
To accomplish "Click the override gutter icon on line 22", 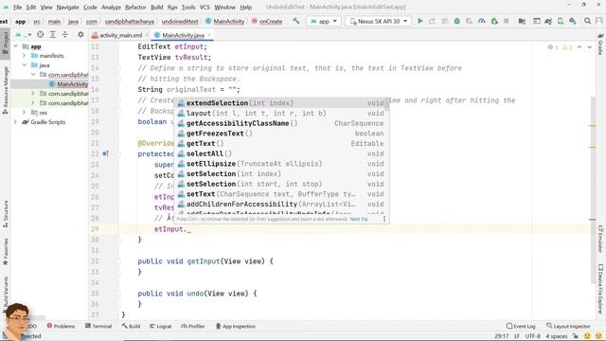I will tap(105, 153).
